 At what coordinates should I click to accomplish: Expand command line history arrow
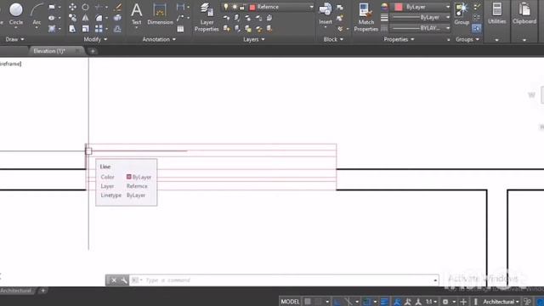coord(435,280)
